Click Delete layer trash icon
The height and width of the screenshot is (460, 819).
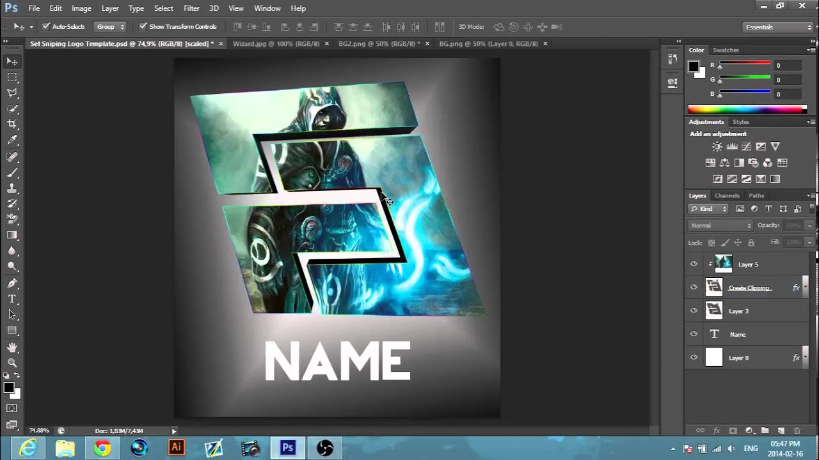[x=797, y=431]
